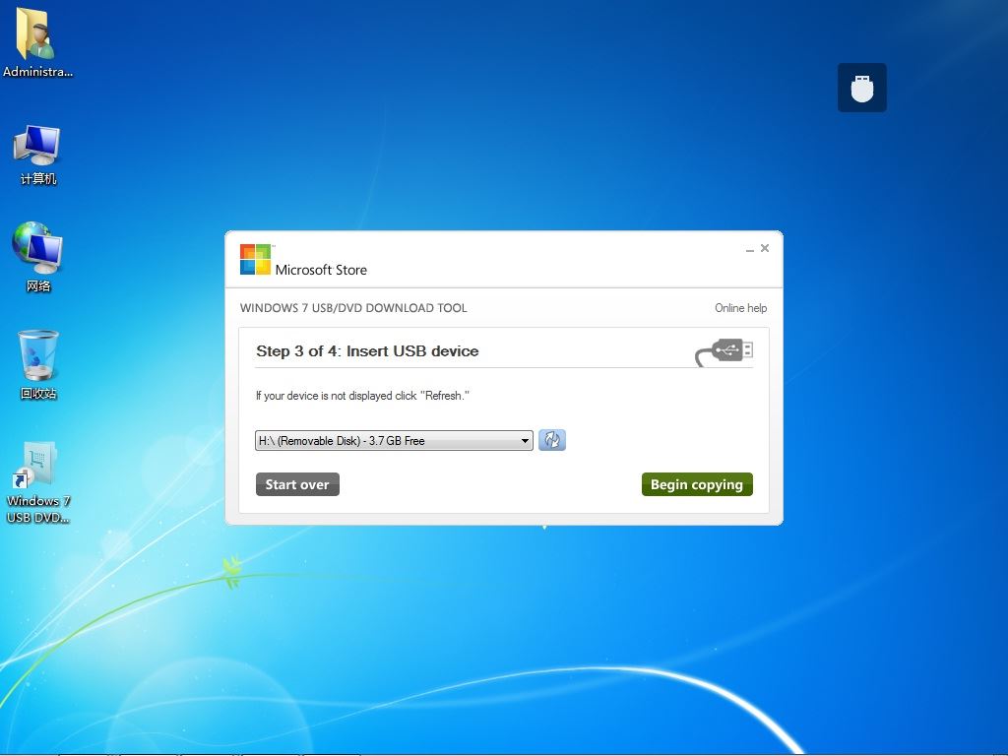Image resolution: width=1008 pixels, height=756 pixels.
Task: Open the removable disk drive dropdown
Action: [x=394, y=440]
